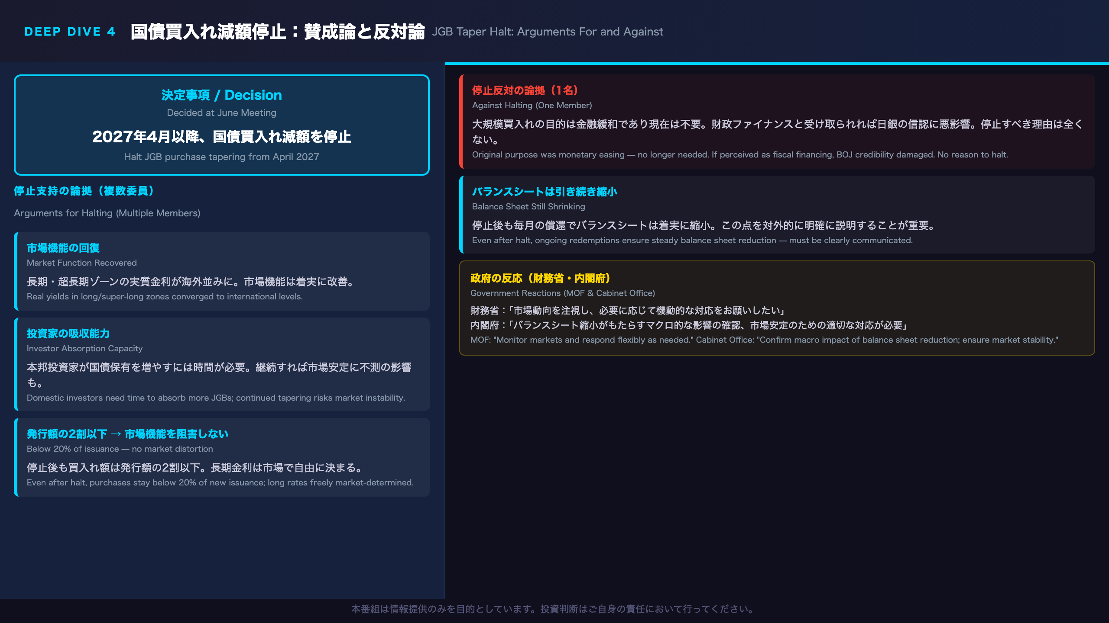Click 'Even after halt, purchases stay below 20%' line

(x=220, y=483)
